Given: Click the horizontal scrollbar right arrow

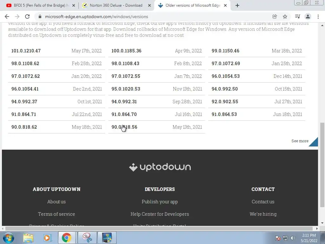Looking at the screenshot, I should point(317,229).
